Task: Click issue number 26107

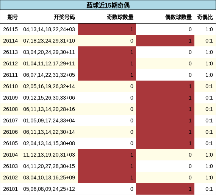Action: [11, 120]
